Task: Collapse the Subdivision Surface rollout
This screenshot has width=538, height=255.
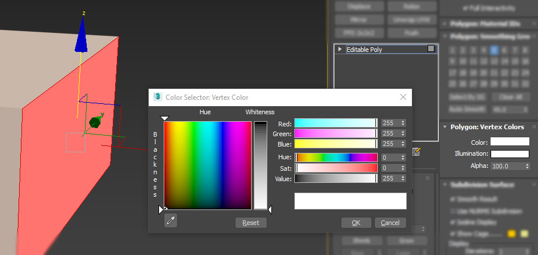Action: coord(445,185)
